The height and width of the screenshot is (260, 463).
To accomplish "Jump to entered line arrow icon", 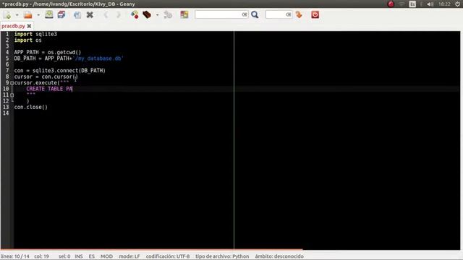I will [x=299, y=14].
